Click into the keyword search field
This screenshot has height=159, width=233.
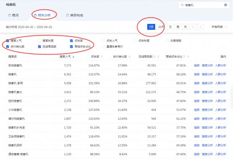click(x=204, y=5)
